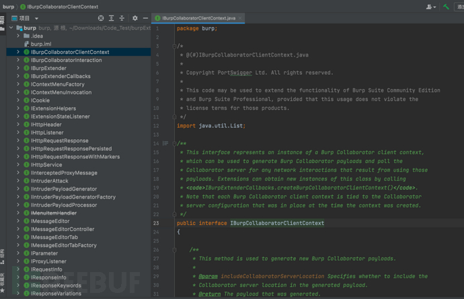This screenshot has height=299, width=464.
Task: Hide the project panel with minus icon
Action: click(x=145, y=18)
